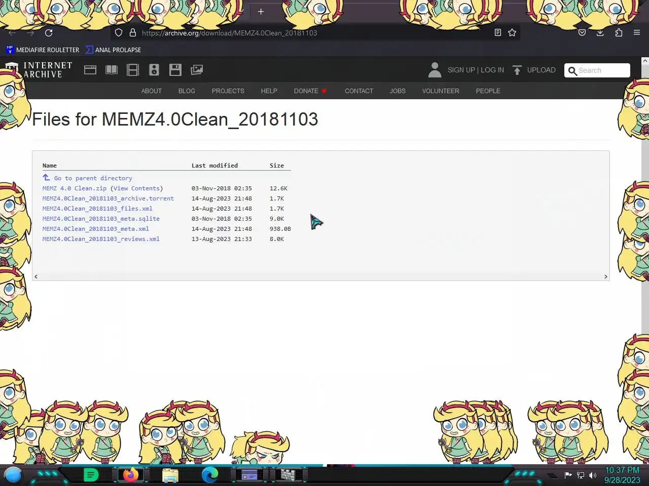Screen dimensions: 649x486
Task: Follow the Go to parent directory link
Action: [x=93, y=178]
